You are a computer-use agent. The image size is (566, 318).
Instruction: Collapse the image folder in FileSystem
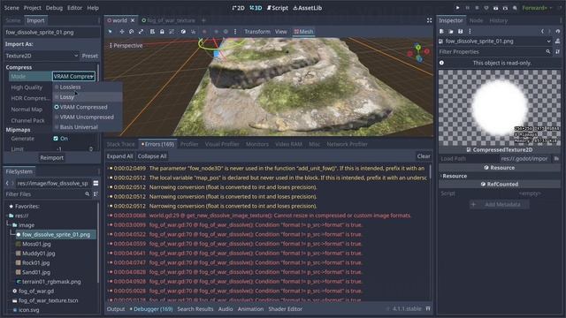coord(10,225)
